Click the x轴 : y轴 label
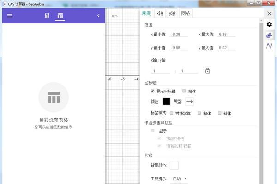This screenshot has width=277, height=184. coord(158,60)
